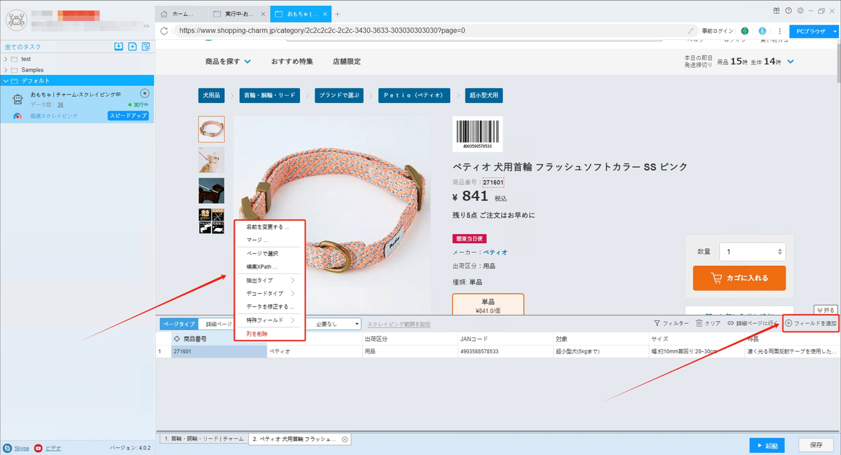The height and width of the screenshot is (455, 841).
Task: Open the settings gear in title bar
Action: click(800, 11)
